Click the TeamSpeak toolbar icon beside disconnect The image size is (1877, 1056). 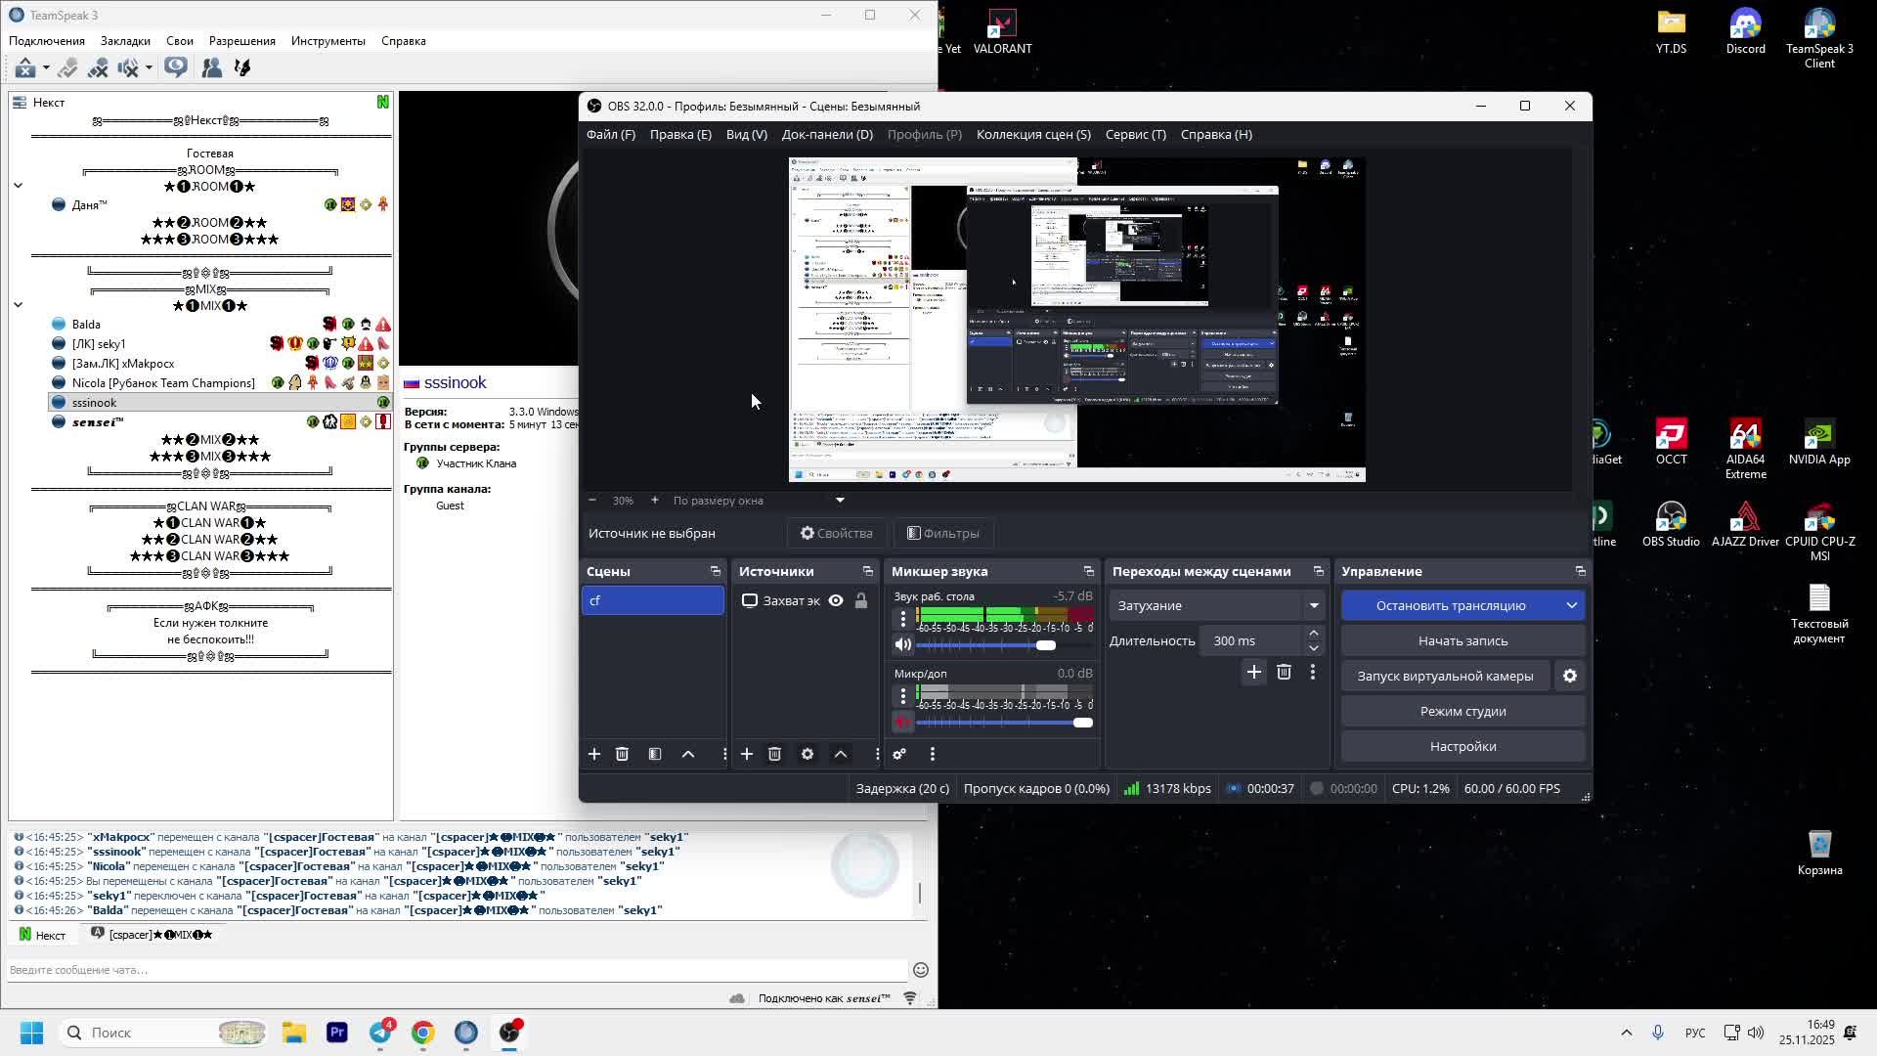click(x=98, y=67)
